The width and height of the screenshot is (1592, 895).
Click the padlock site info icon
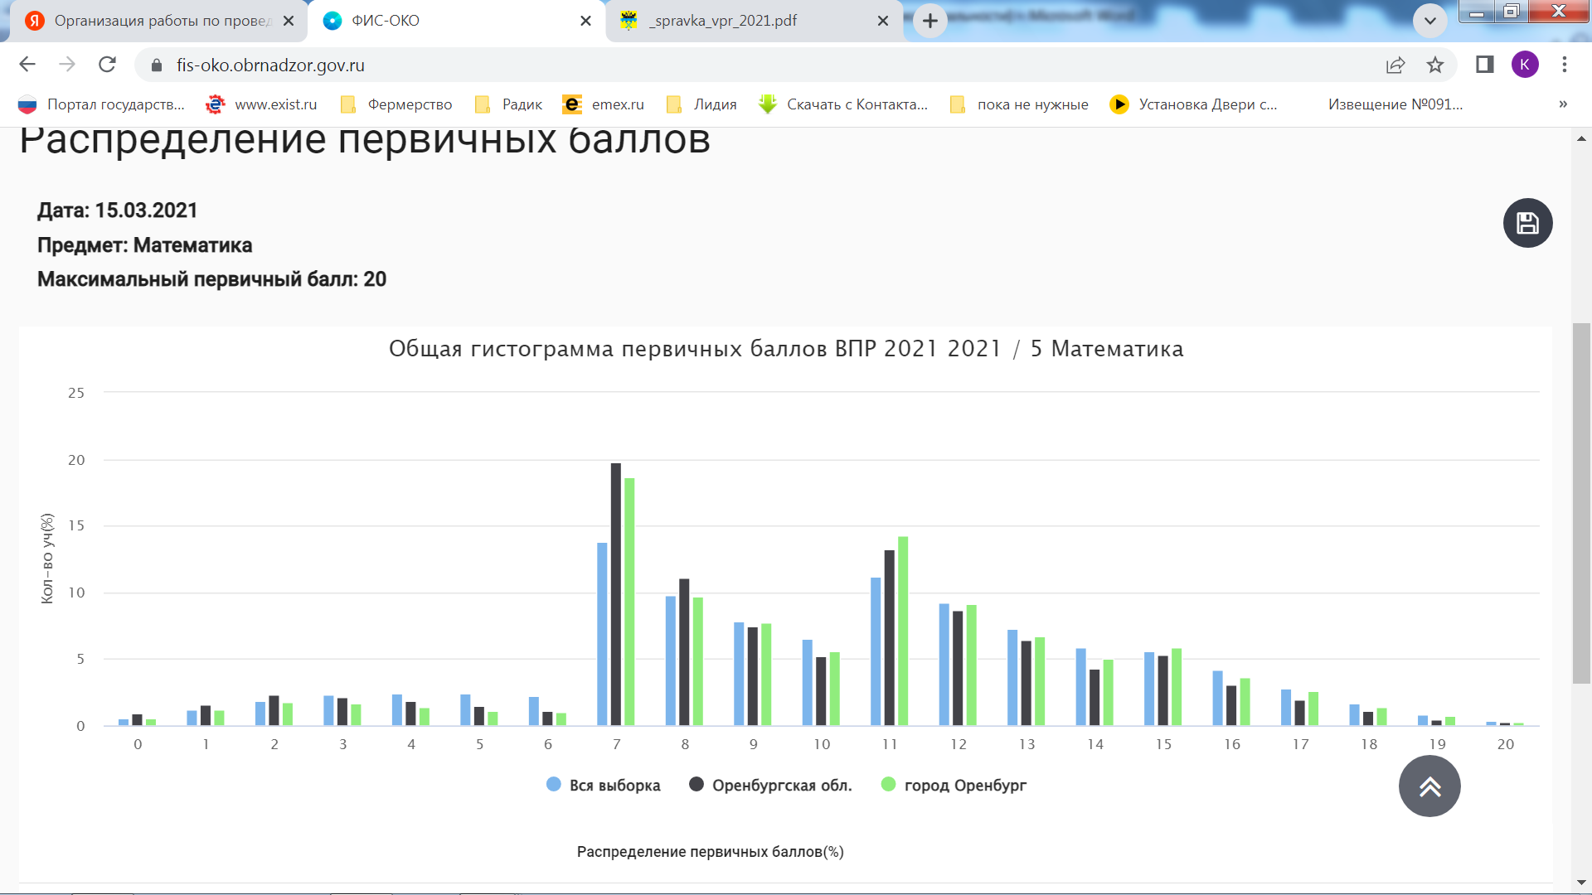tap(156, 65)
